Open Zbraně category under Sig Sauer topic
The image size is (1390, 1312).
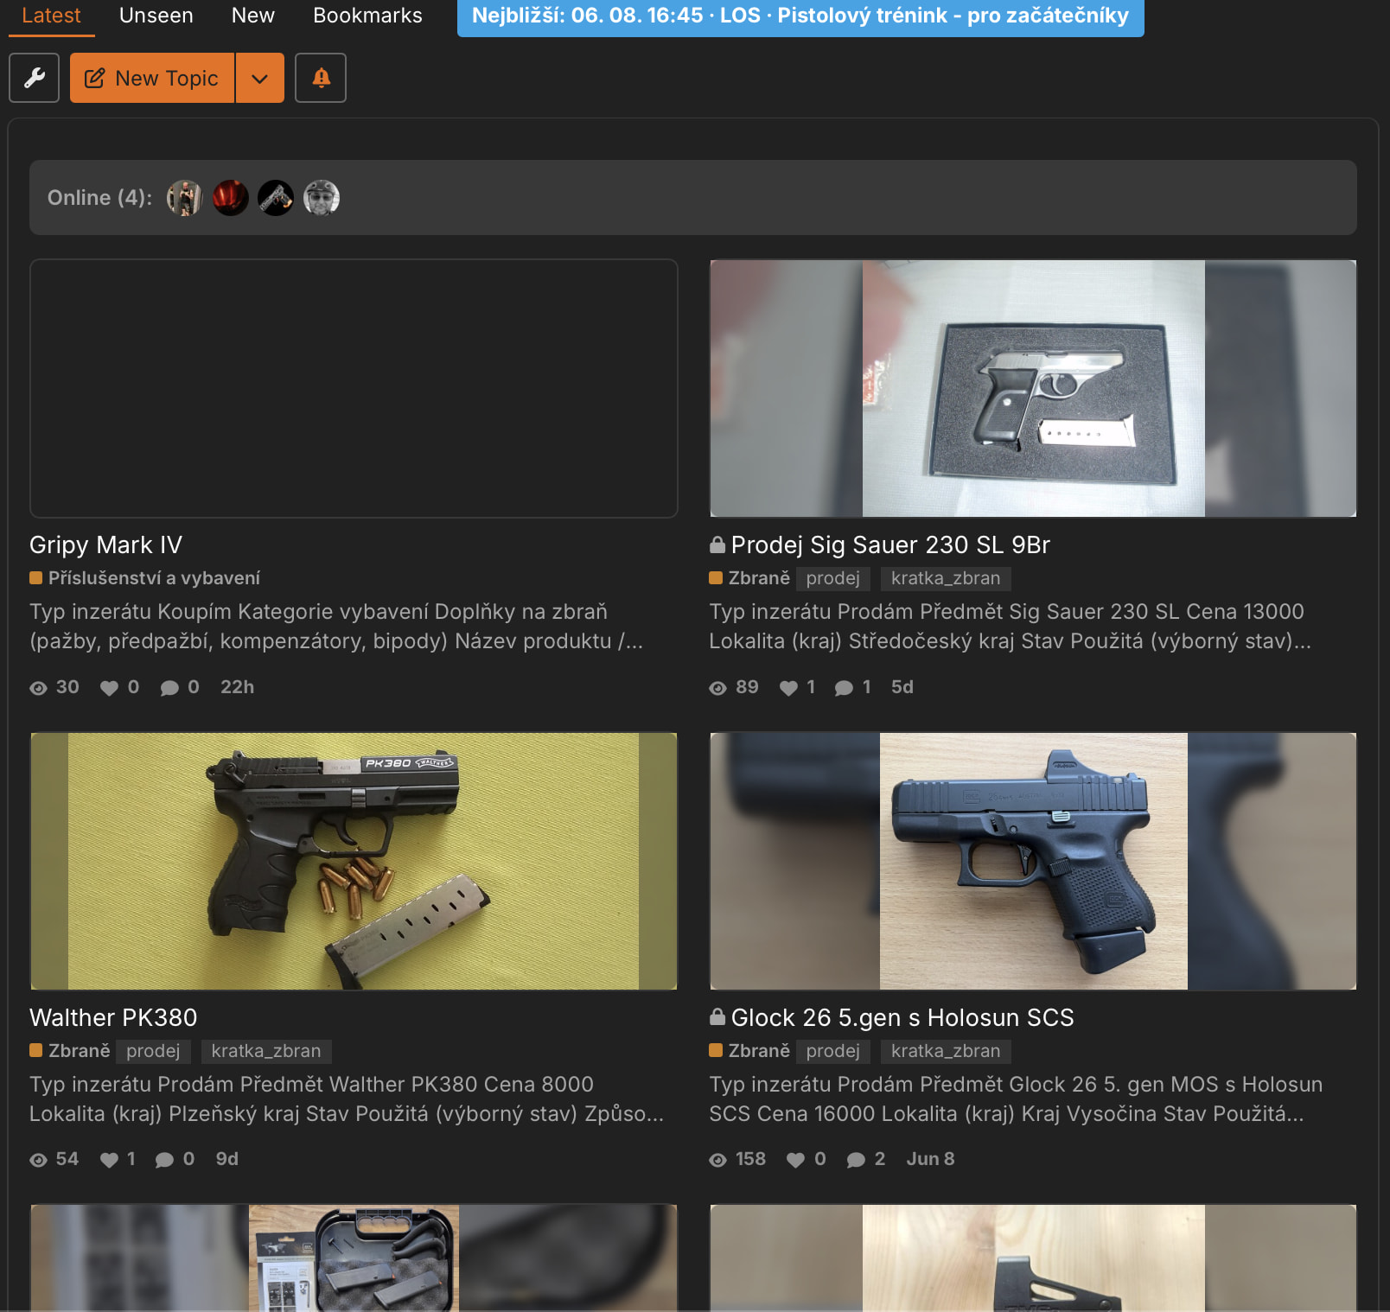750,578
